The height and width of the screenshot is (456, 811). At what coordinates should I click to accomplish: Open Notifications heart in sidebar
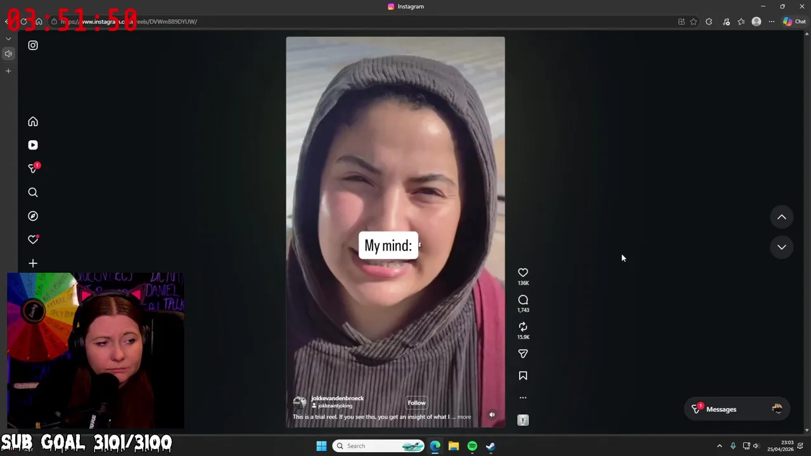point(33,239)
